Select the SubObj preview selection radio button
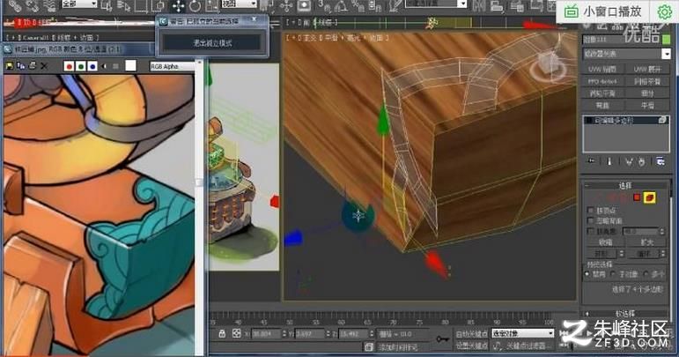The width and height of the screenshot is (679, 357). 613,274
